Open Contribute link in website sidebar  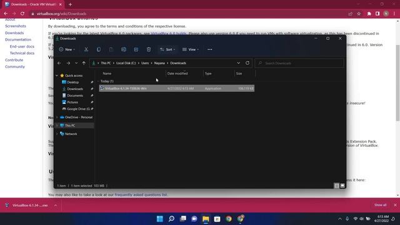(14, 60)
